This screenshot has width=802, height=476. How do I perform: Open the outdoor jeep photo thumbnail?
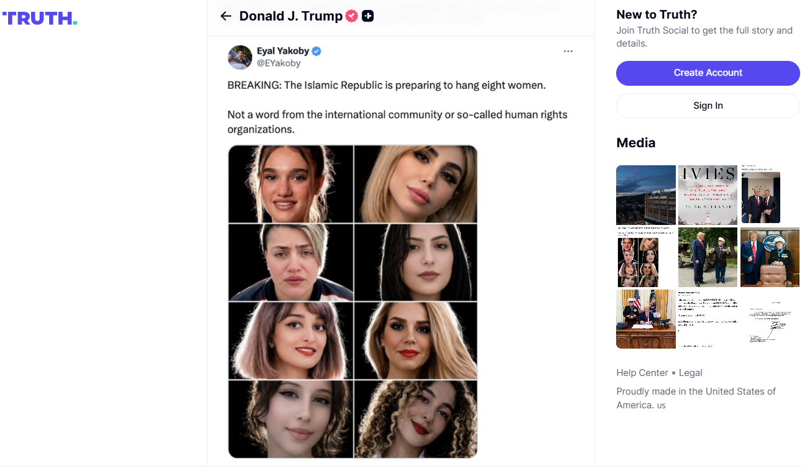pyautogui.click(x=708, y=257)
